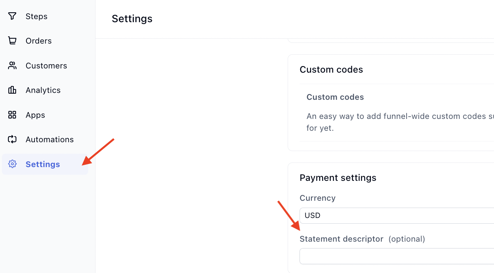This screenshot has height=273, width=494.
Task: Click the Automations loop arrows icon
Action: click(12, 140)
